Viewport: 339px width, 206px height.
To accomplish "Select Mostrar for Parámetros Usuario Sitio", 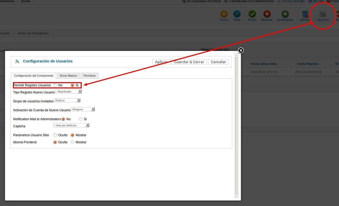I will pos(72,135).
